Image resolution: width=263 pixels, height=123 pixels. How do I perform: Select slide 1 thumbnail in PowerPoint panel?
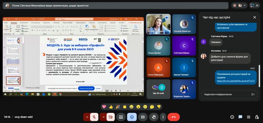tap(13, 41)
